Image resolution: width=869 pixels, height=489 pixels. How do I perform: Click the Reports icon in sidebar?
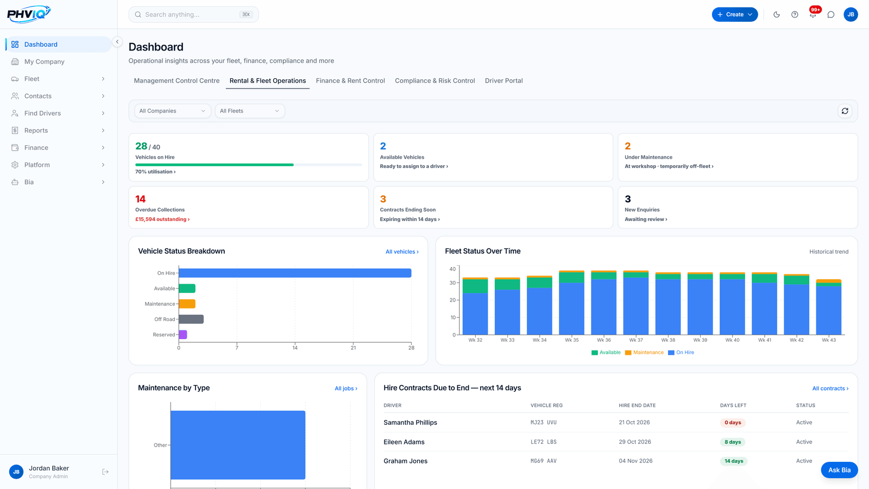point(15,130)
